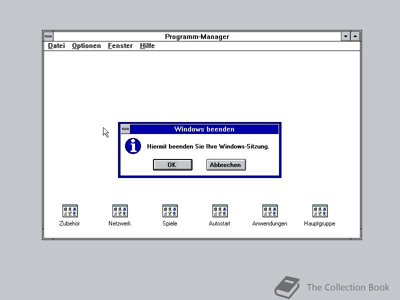Click the blue information icon in the dialog

[133, 146]
